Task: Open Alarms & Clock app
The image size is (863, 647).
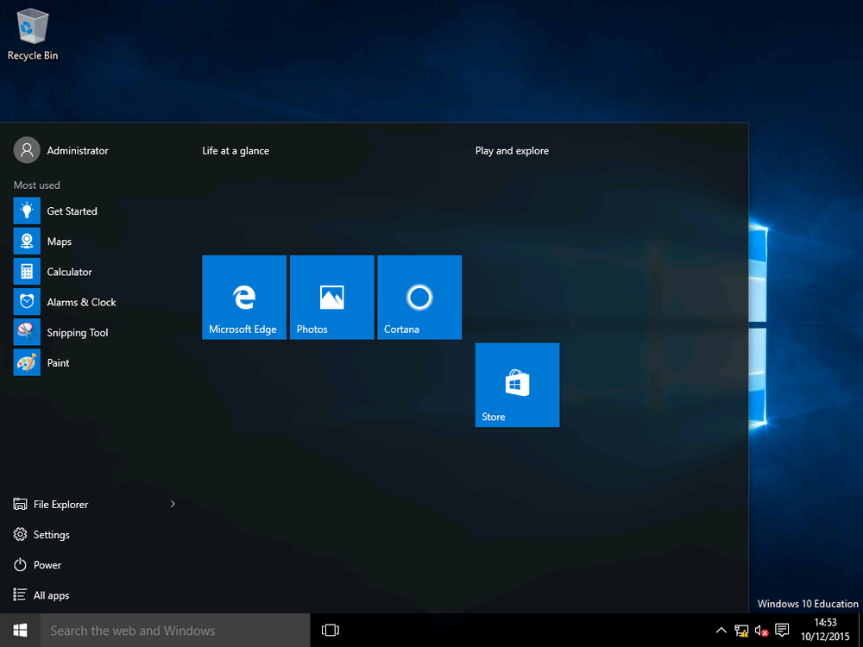Action: (x=93, y=302)
